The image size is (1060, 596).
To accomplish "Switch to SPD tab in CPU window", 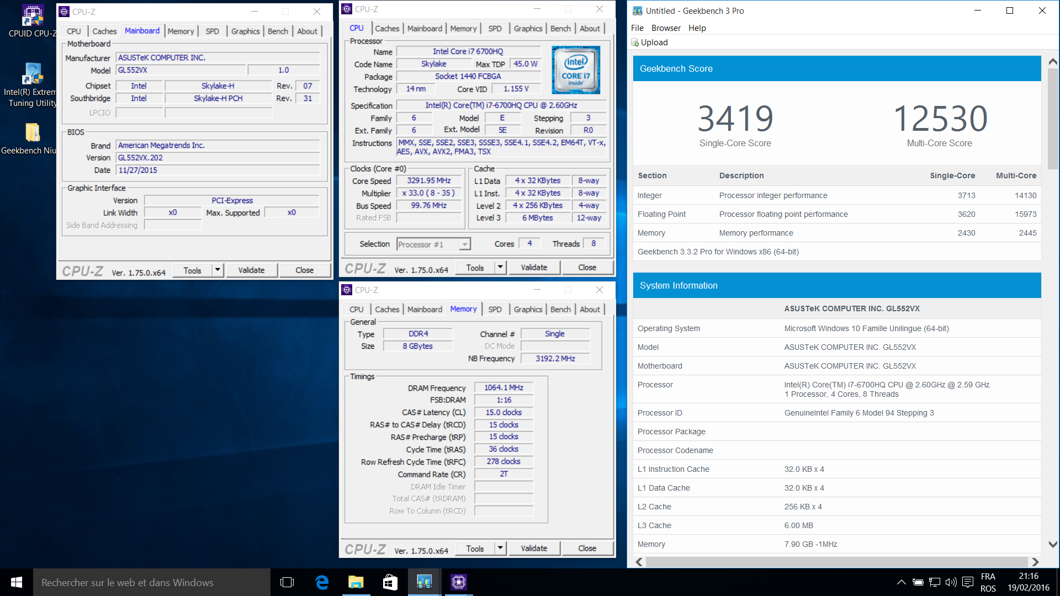I will point(495,29).
